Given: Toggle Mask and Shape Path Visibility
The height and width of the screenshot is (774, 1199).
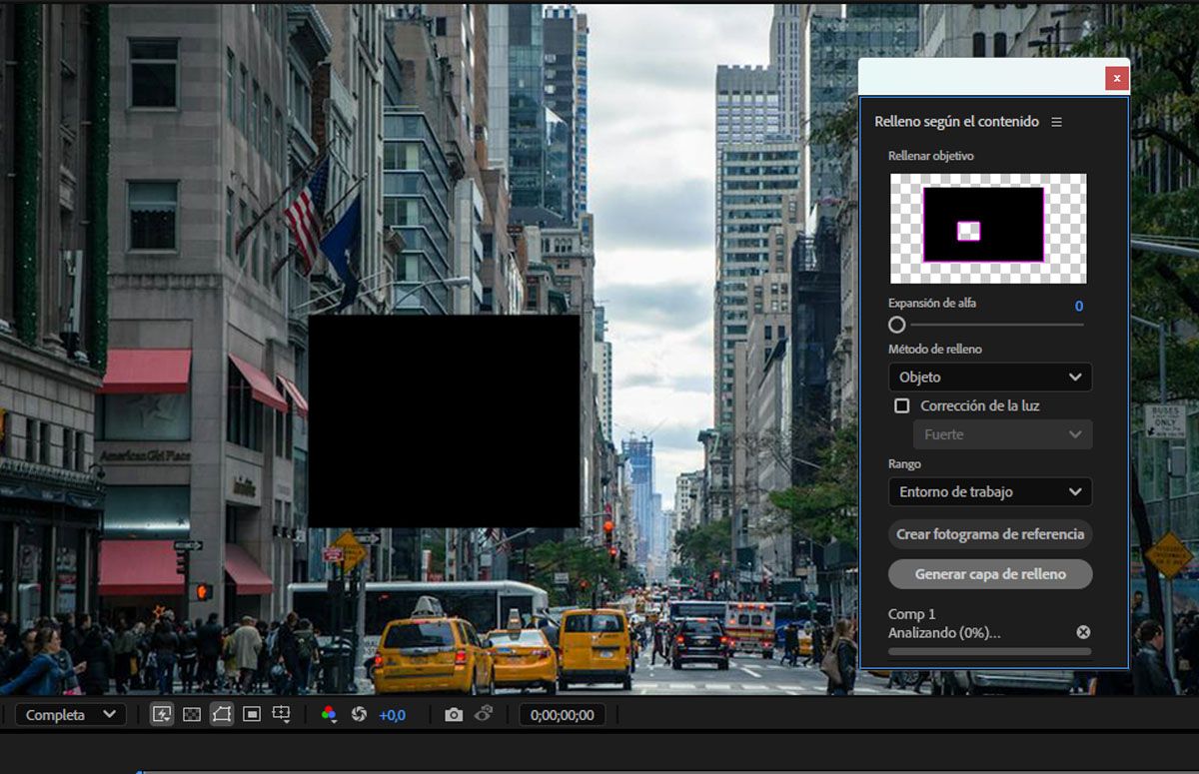Looking at the screenshot, I should point(221,714).
